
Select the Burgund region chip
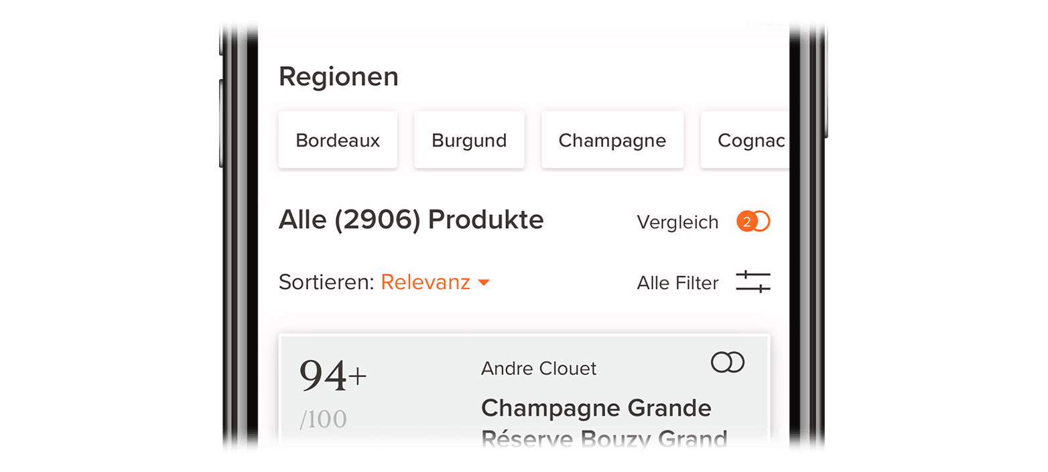pyautogui.click(x=469, y=140)
